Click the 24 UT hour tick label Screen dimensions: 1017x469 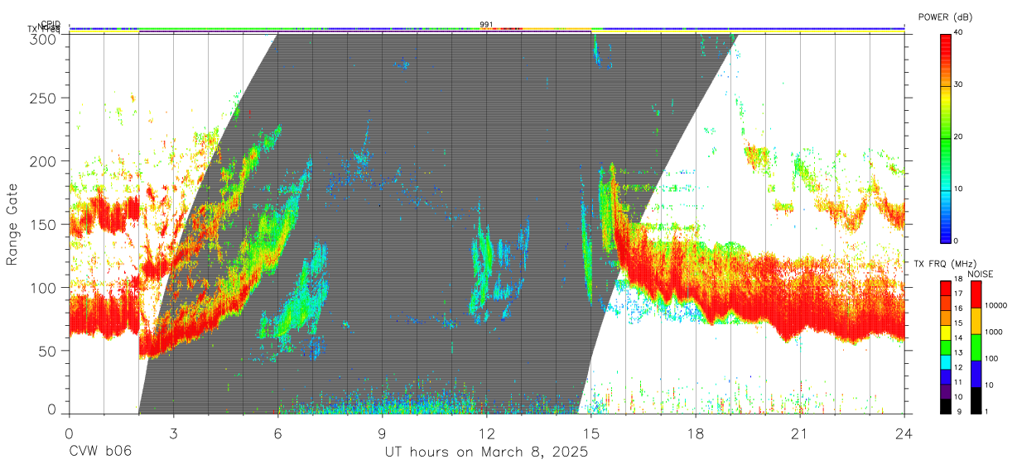coord(904,432)
